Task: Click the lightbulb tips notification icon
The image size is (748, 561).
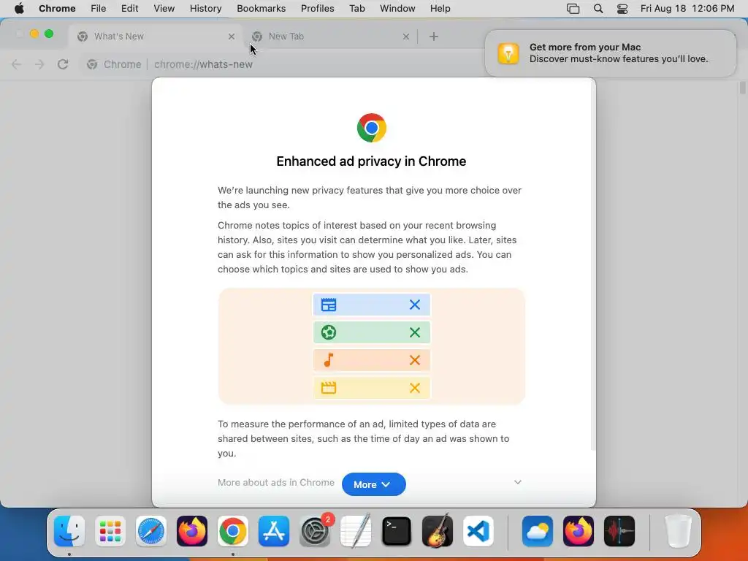Action: point(508,53)
